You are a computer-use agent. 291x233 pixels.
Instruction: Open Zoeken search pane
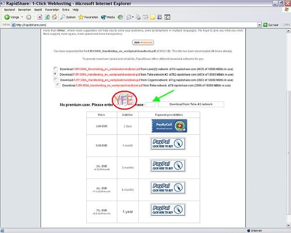(68, 17)
